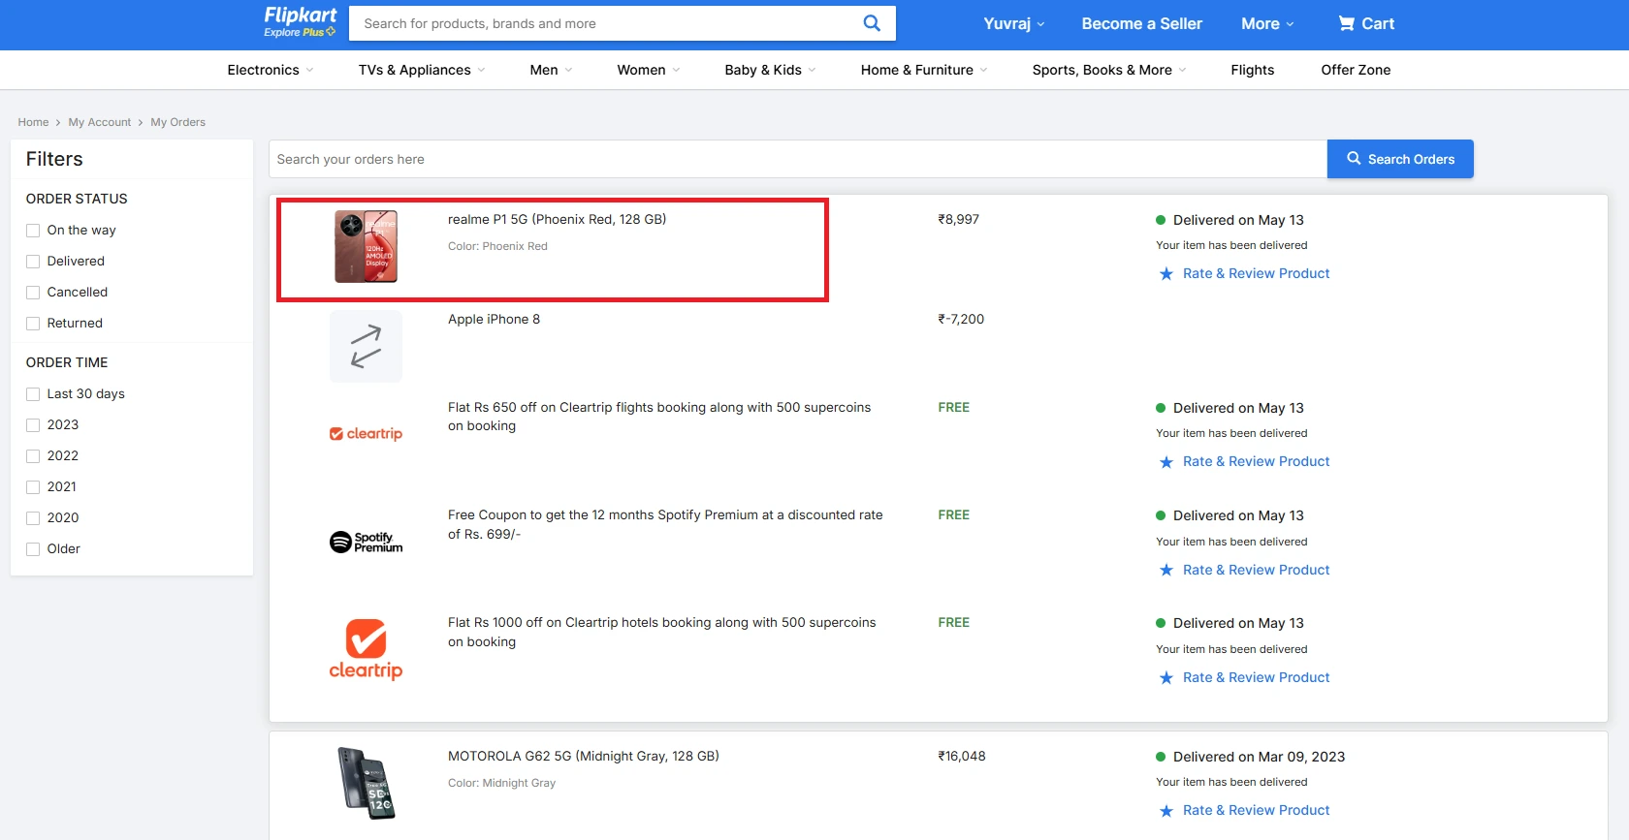Open the MOTOROLA G62 5G (Midnight Gray, 128 GB) title

coord(584,757)
